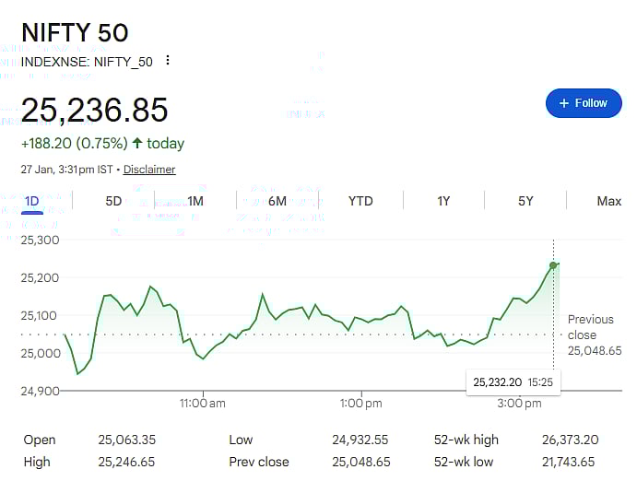Click the 52-wk high value 26,373.20
The image size is (637, 493).
pyautogui.click(x=570, y=440)
